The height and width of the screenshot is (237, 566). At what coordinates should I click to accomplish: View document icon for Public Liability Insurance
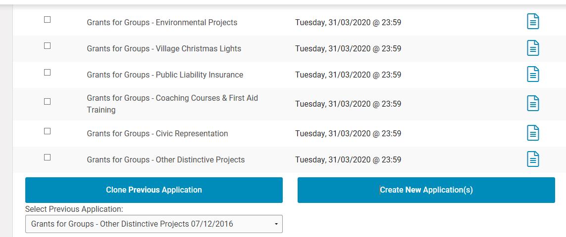click(x=533, y=75)
